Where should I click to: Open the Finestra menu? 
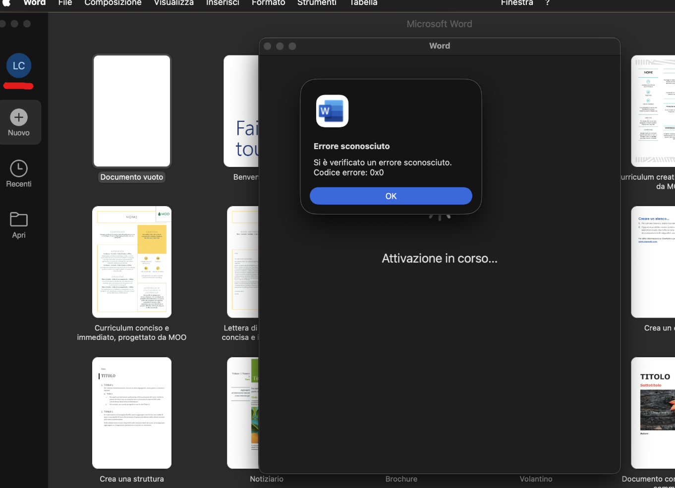(x=517, y=2)
